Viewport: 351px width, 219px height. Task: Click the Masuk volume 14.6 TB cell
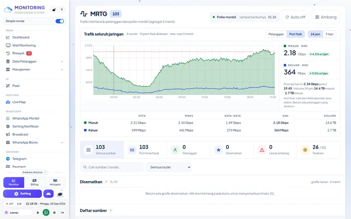coord(331,123)
